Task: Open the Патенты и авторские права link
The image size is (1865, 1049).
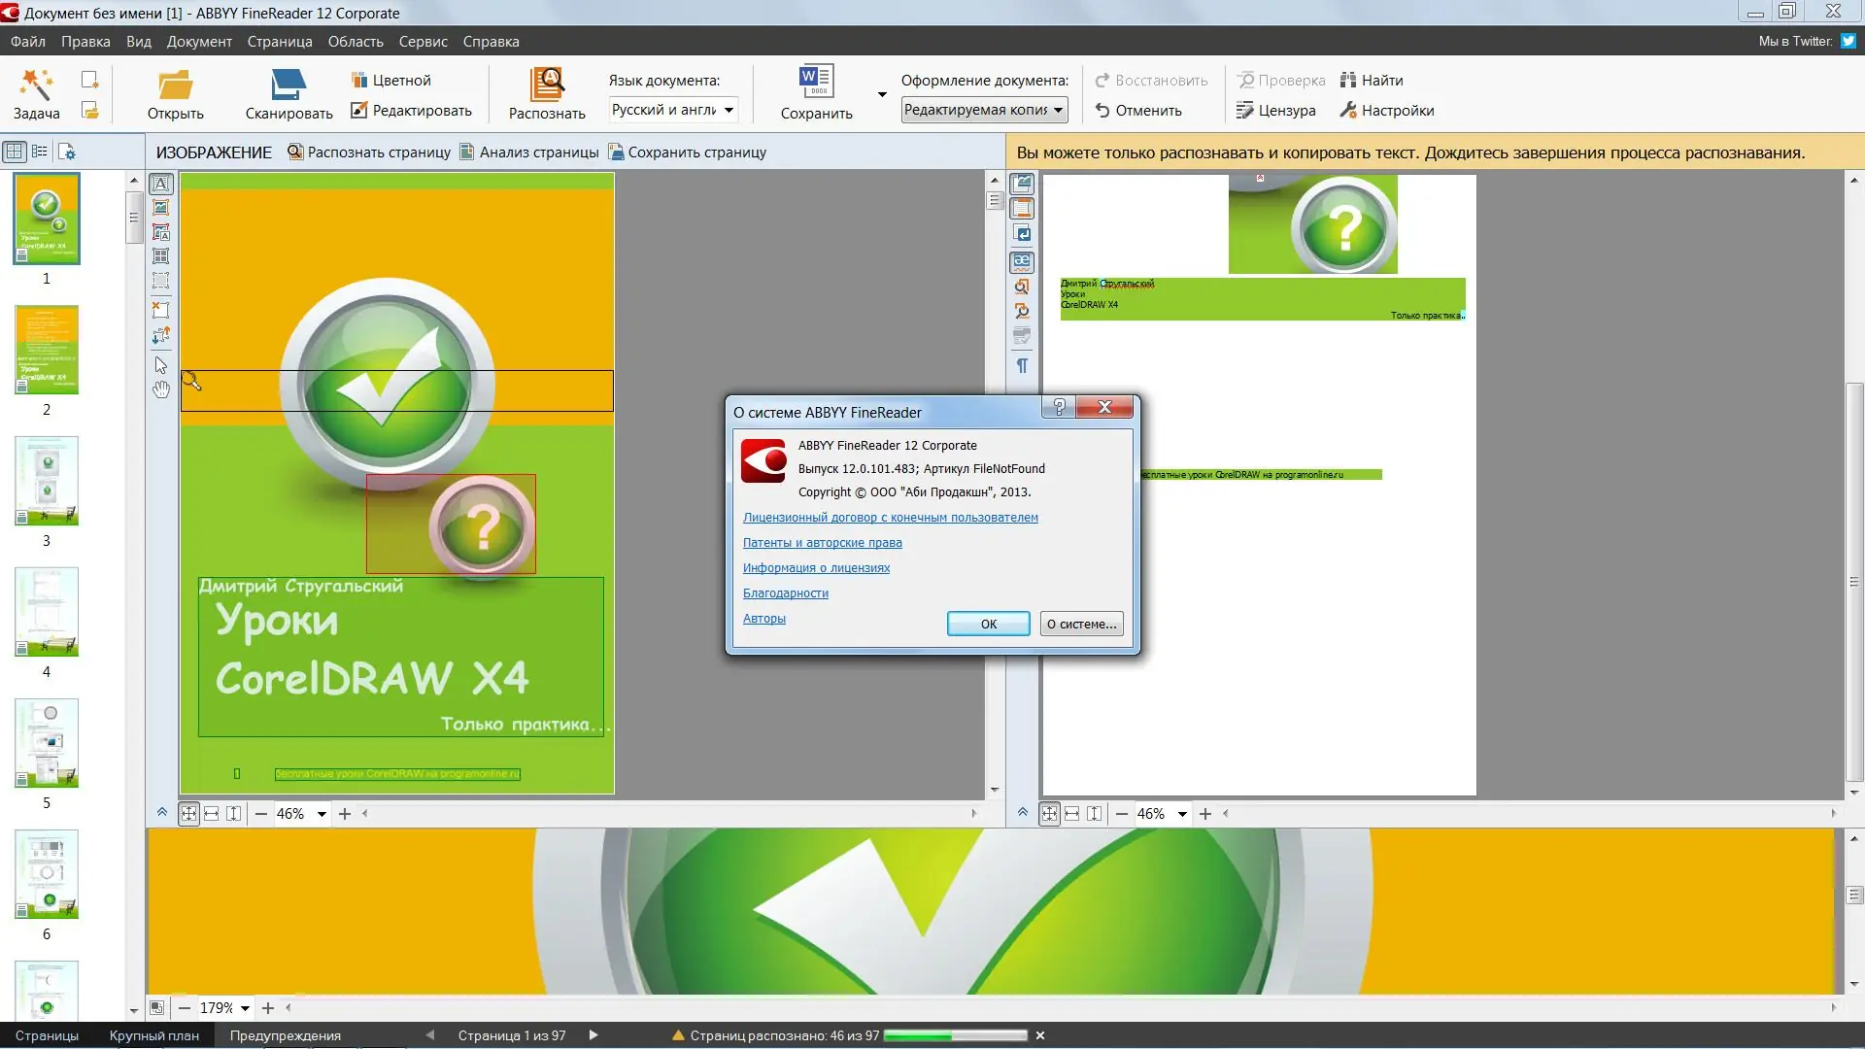Action: [822, 543]
